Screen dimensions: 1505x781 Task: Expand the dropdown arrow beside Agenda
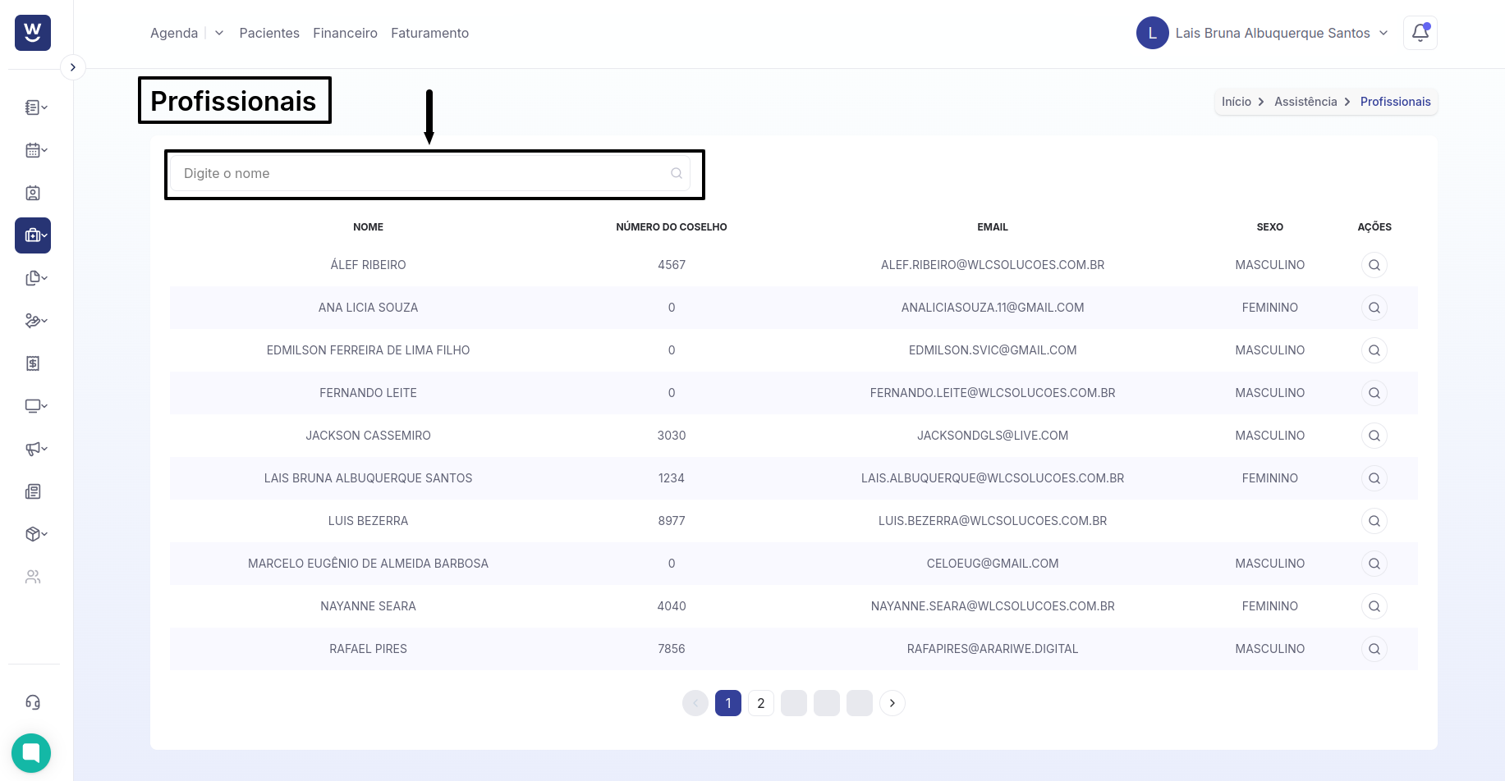click(219, 33)
